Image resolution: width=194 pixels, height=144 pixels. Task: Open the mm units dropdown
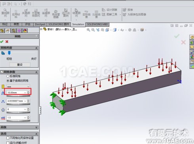point(18,87)
